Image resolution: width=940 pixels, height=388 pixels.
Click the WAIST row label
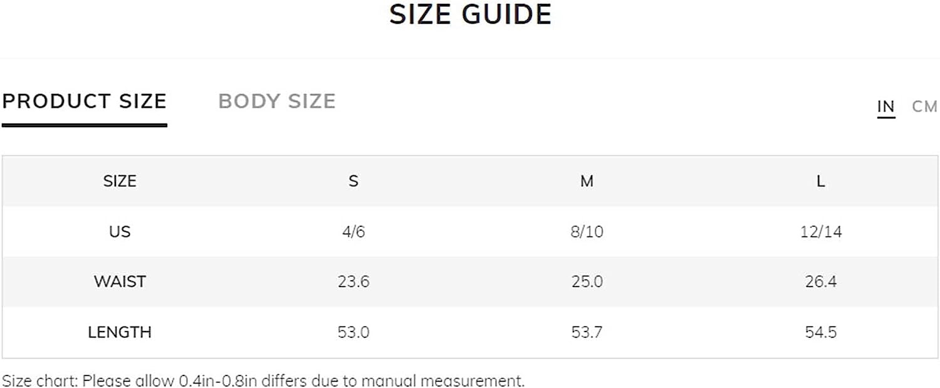pyautogui.click(x=120, y=281)
